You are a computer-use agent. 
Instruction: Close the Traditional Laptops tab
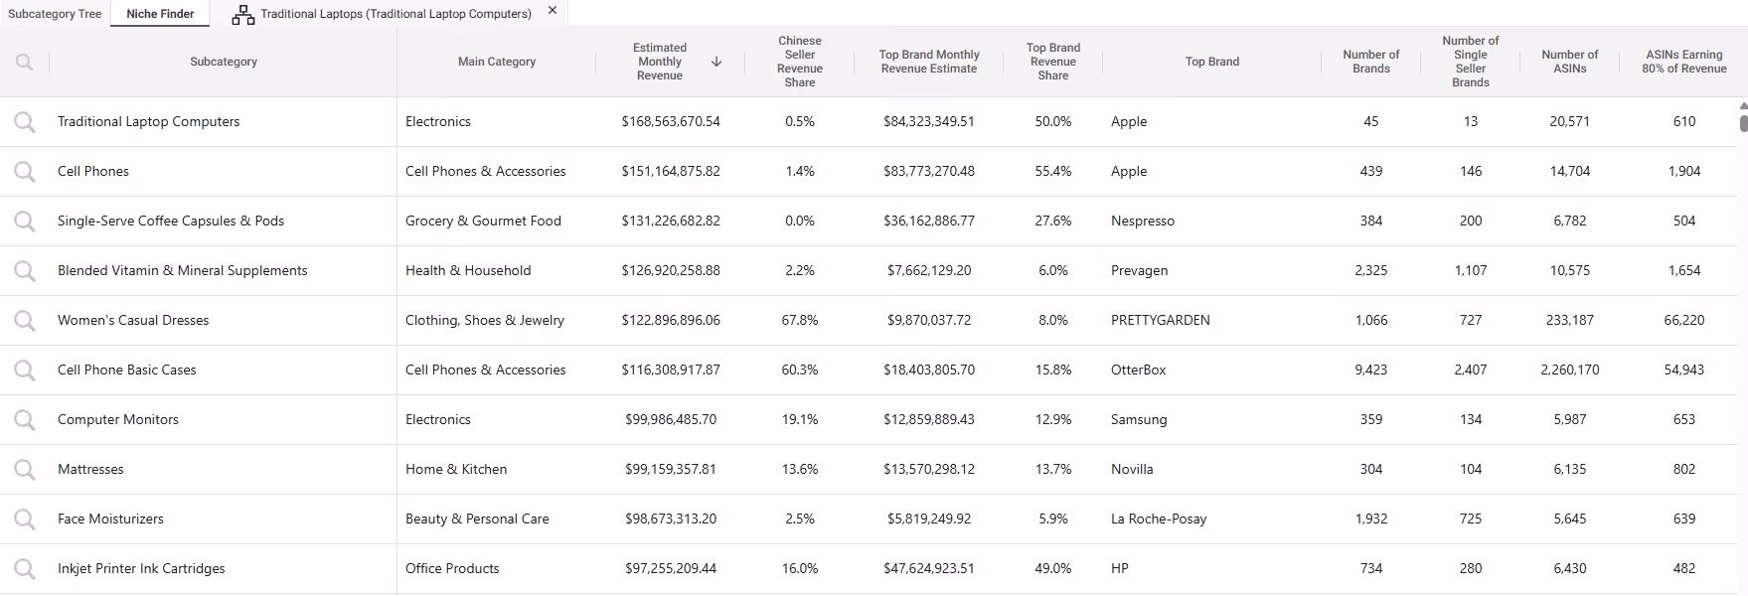click(x=553, y=11)
